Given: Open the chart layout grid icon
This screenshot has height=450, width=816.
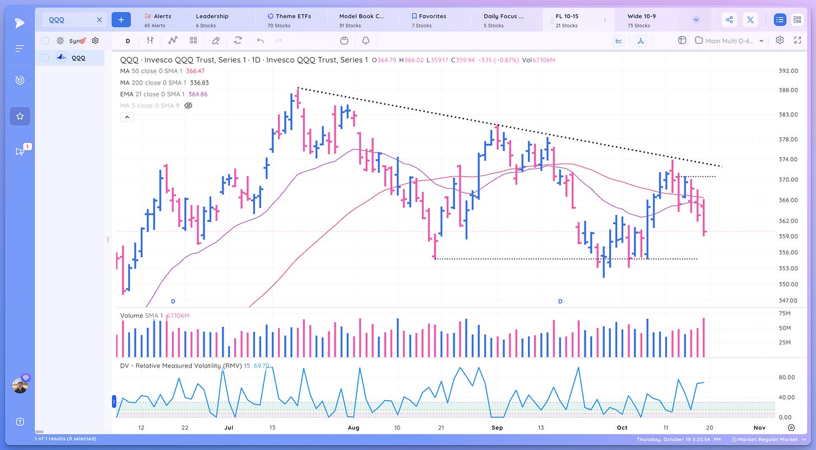Looking at the screenshot, I should pyautogui.click(x=682, y=40).
